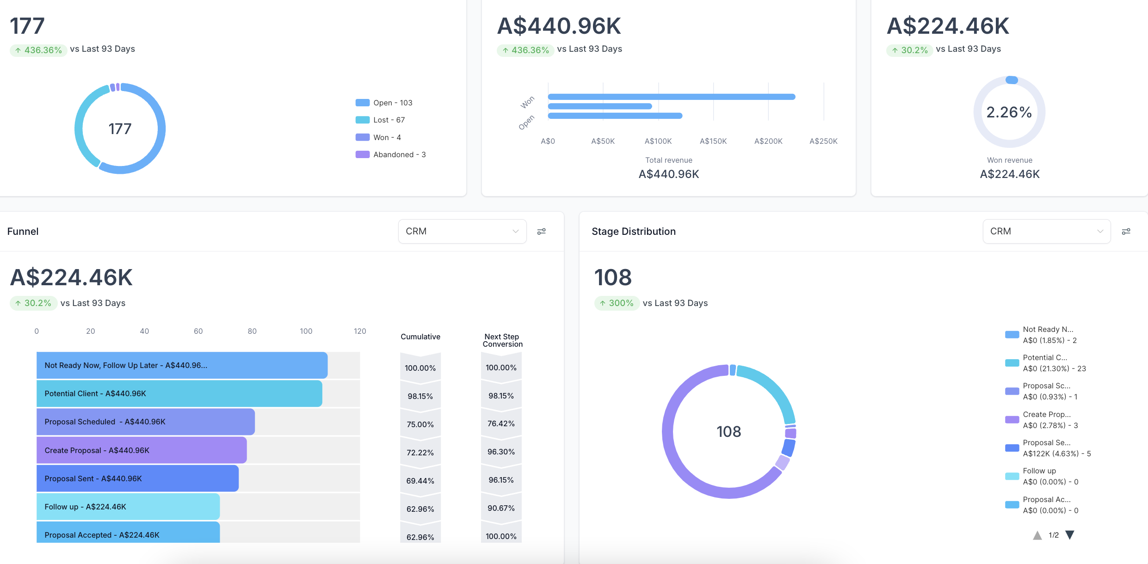Click the 300% change badge

[617, 303]
